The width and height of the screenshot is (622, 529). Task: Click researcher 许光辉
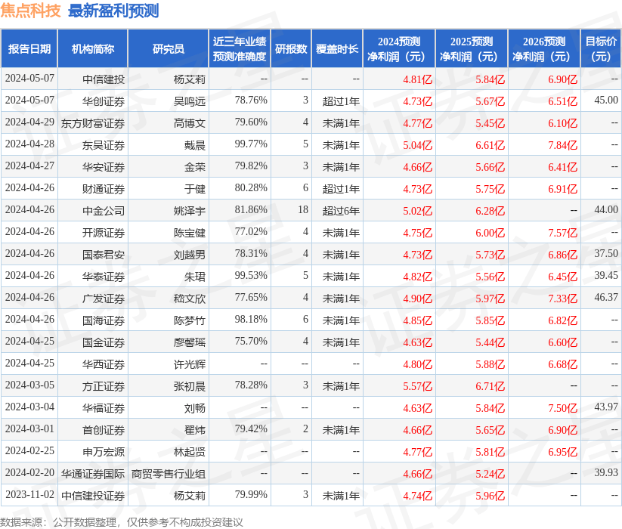[190, 364]
